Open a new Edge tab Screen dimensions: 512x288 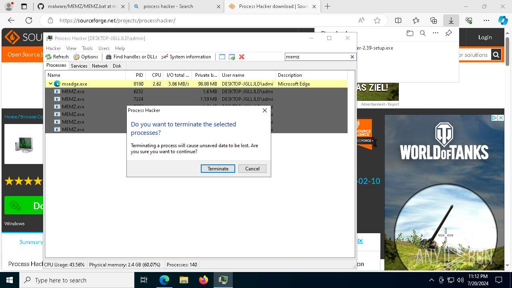point(328,6)
